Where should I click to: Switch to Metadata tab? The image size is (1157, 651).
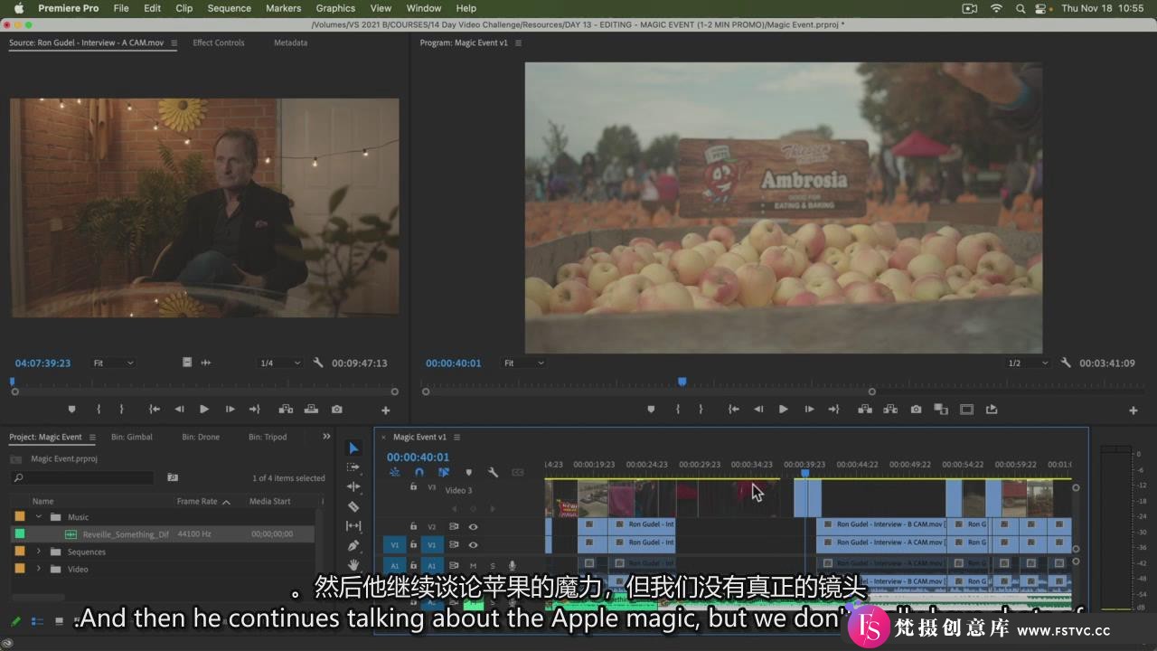(x=291, y=42)
